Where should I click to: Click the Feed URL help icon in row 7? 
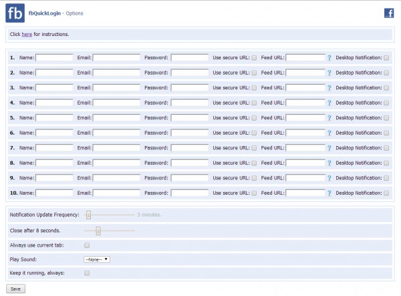click(329, 148)
